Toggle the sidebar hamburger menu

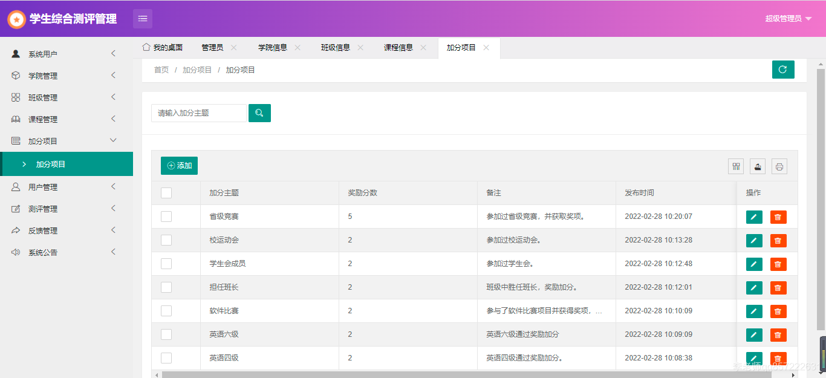[x=143, y=19]
